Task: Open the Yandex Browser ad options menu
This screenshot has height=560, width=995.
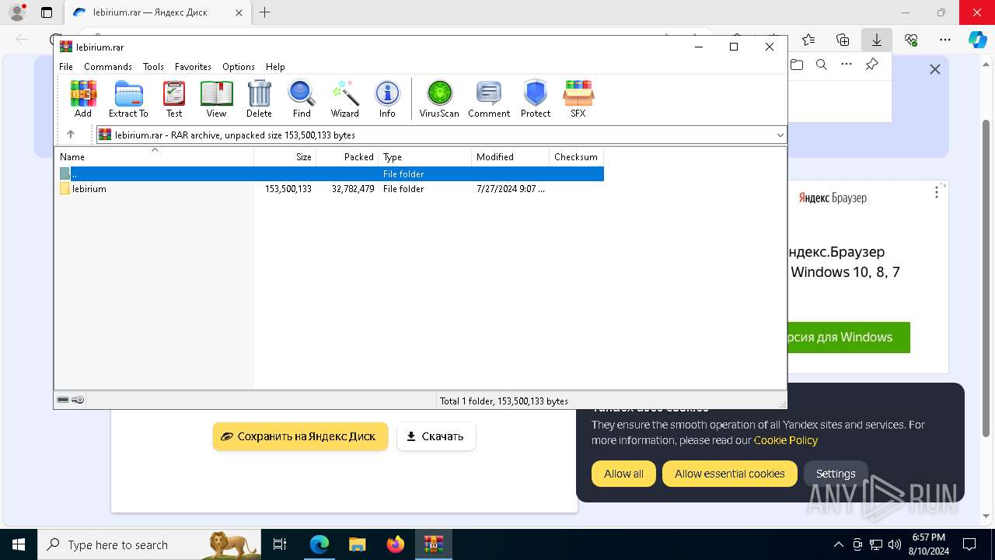Action: [x=937, y=192]
